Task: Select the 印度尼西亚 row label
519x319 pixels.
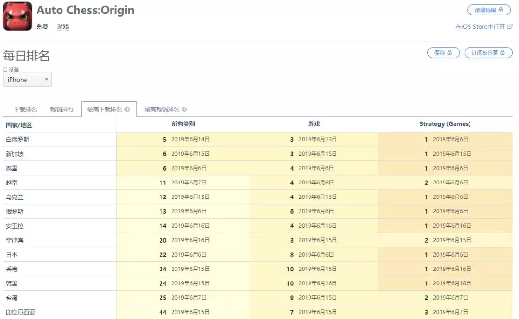Action: point(21,312)
